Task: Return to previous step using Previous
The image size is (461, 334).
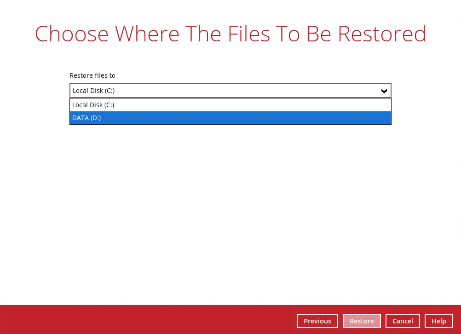Action: coord(317,321)
